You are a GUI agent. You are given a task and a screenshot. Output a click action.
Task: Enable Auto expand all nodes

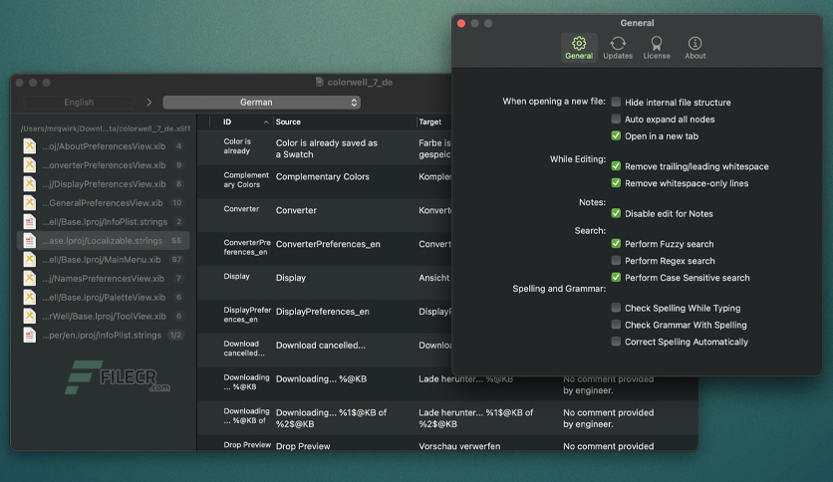click(x=616, y=119)
